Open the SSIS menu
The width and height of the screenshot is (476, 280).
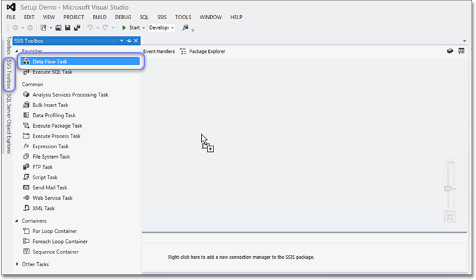162,17
